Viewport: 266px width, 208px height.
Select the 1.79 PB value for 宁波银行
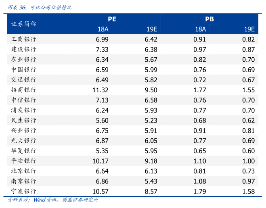[200, 191]
